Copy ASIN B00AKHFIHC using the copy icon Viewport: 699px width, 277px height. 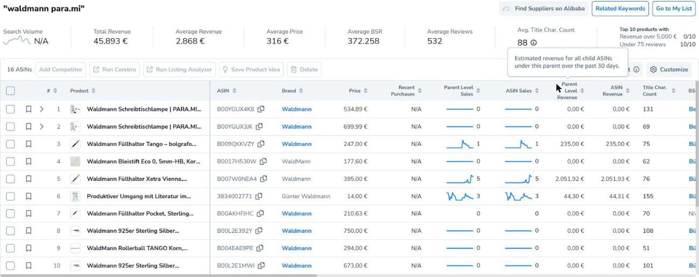tap(261, 214)
